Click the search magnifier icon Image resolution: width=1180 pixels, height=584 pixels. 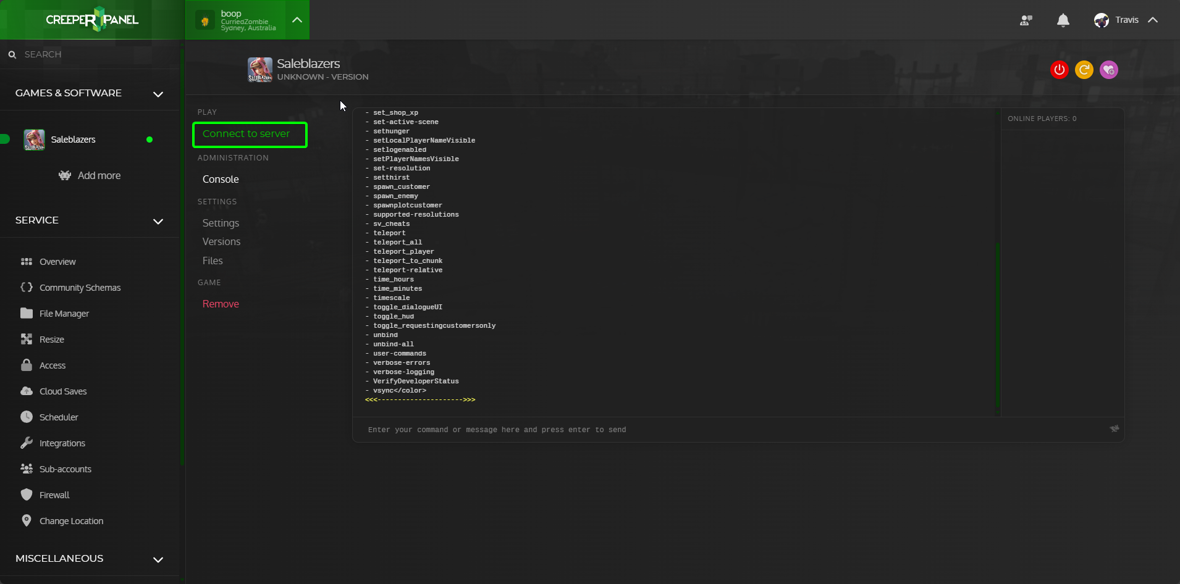(12, 54)
